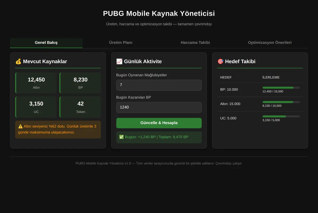Click the target icon beside Hedef Takibi
The height and width of the screenshot is (213, 318).
220,62
